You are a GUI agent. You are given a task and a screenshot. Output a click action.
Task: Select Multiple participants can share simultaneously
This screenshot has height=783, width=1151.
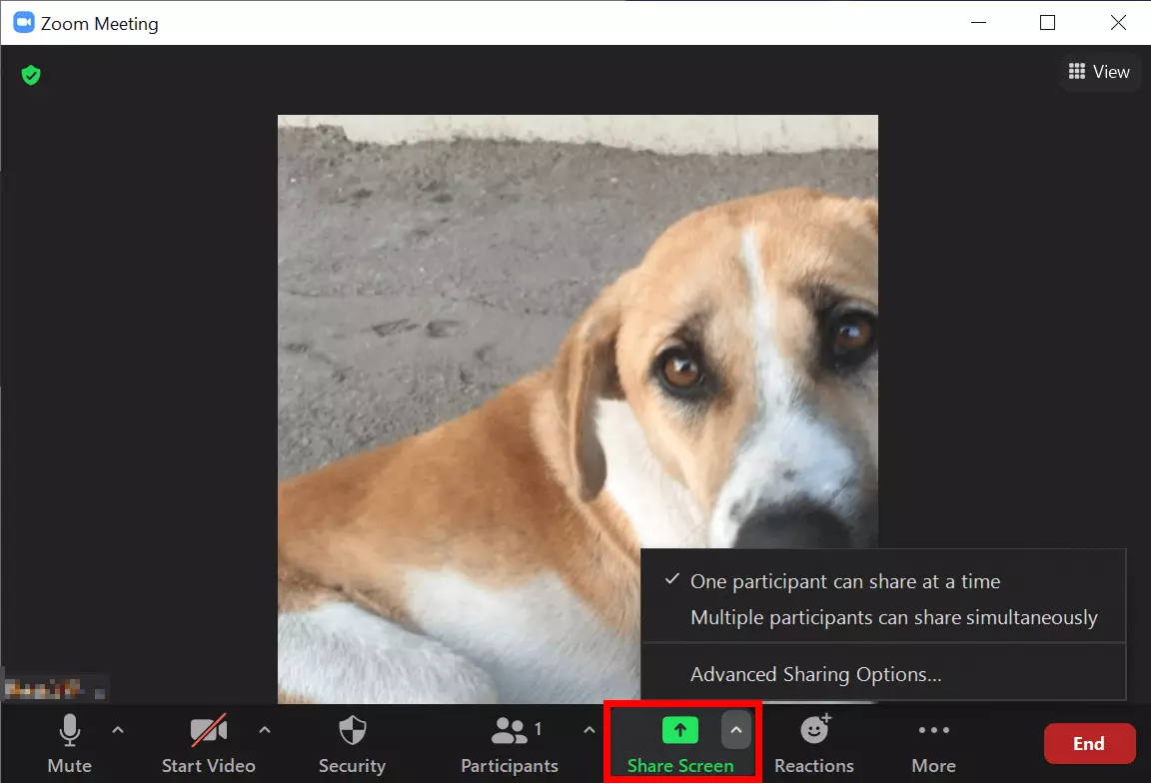(883, 617)
